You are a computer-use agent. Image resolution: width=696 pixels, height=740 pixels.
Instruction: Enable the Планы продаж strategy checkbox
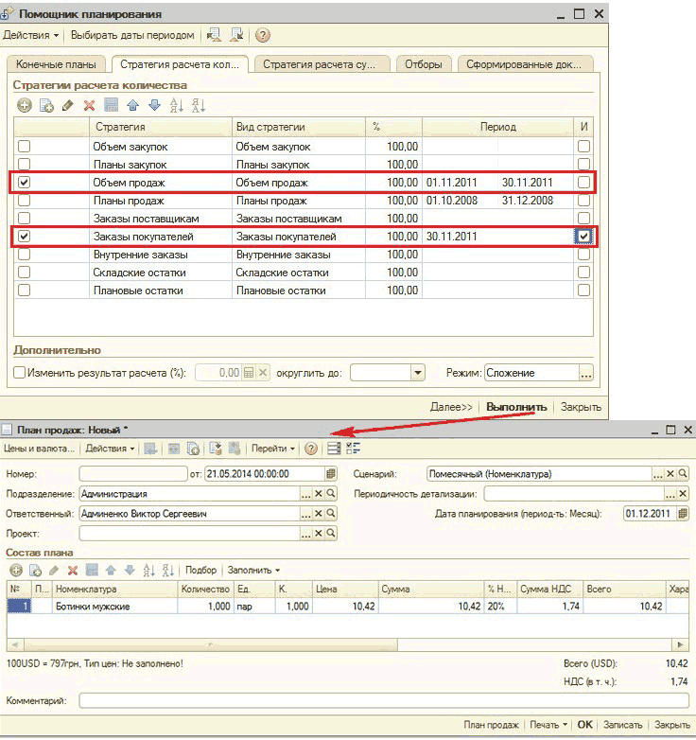[x=25, y=201]
